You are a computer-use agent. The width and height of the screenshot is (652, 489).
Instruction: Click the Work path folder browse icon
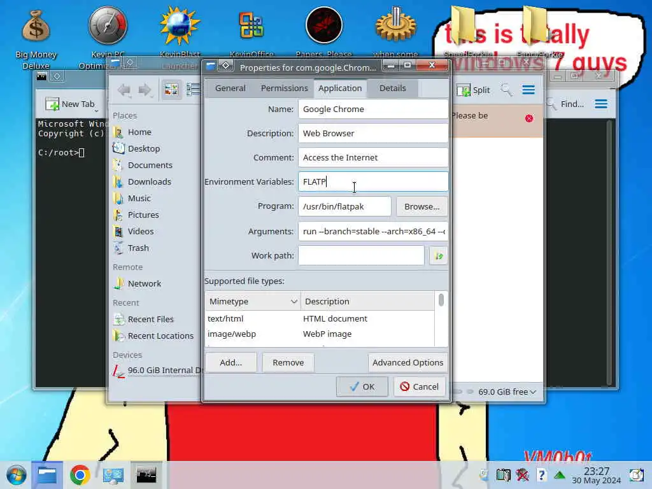tap(438, 256)
